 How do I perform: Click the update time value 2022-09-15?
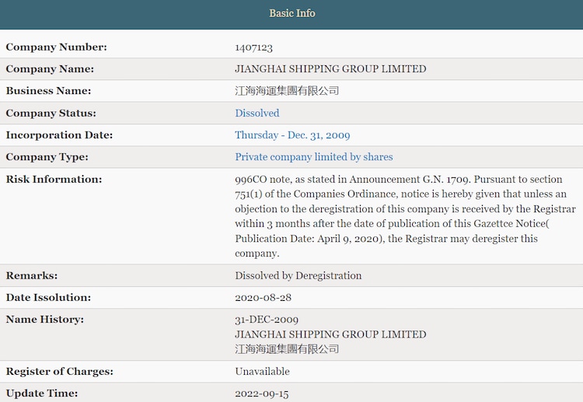(261, 393)
